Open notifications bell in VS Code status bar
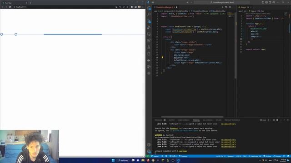Image resolution: width=291 pixels, height=163 pixels. pos(288,156)
